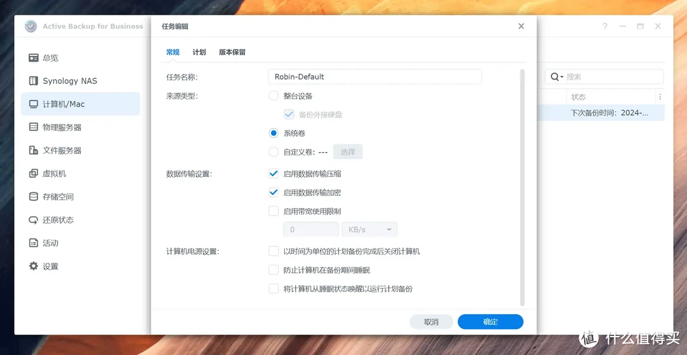Click the bandwidth limit value field
The image size is (687, 355).
(x=311, y=230)
